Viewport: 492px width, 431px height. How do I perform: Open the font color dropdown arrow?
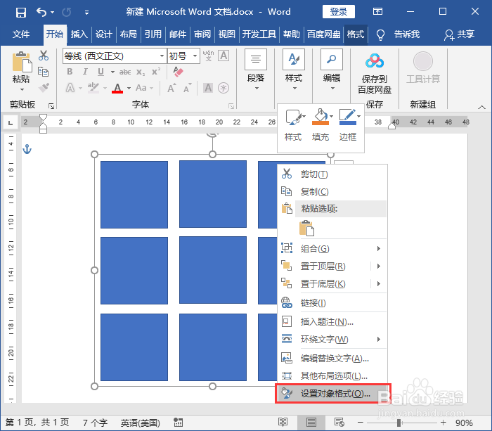click(x=129, y=88)
